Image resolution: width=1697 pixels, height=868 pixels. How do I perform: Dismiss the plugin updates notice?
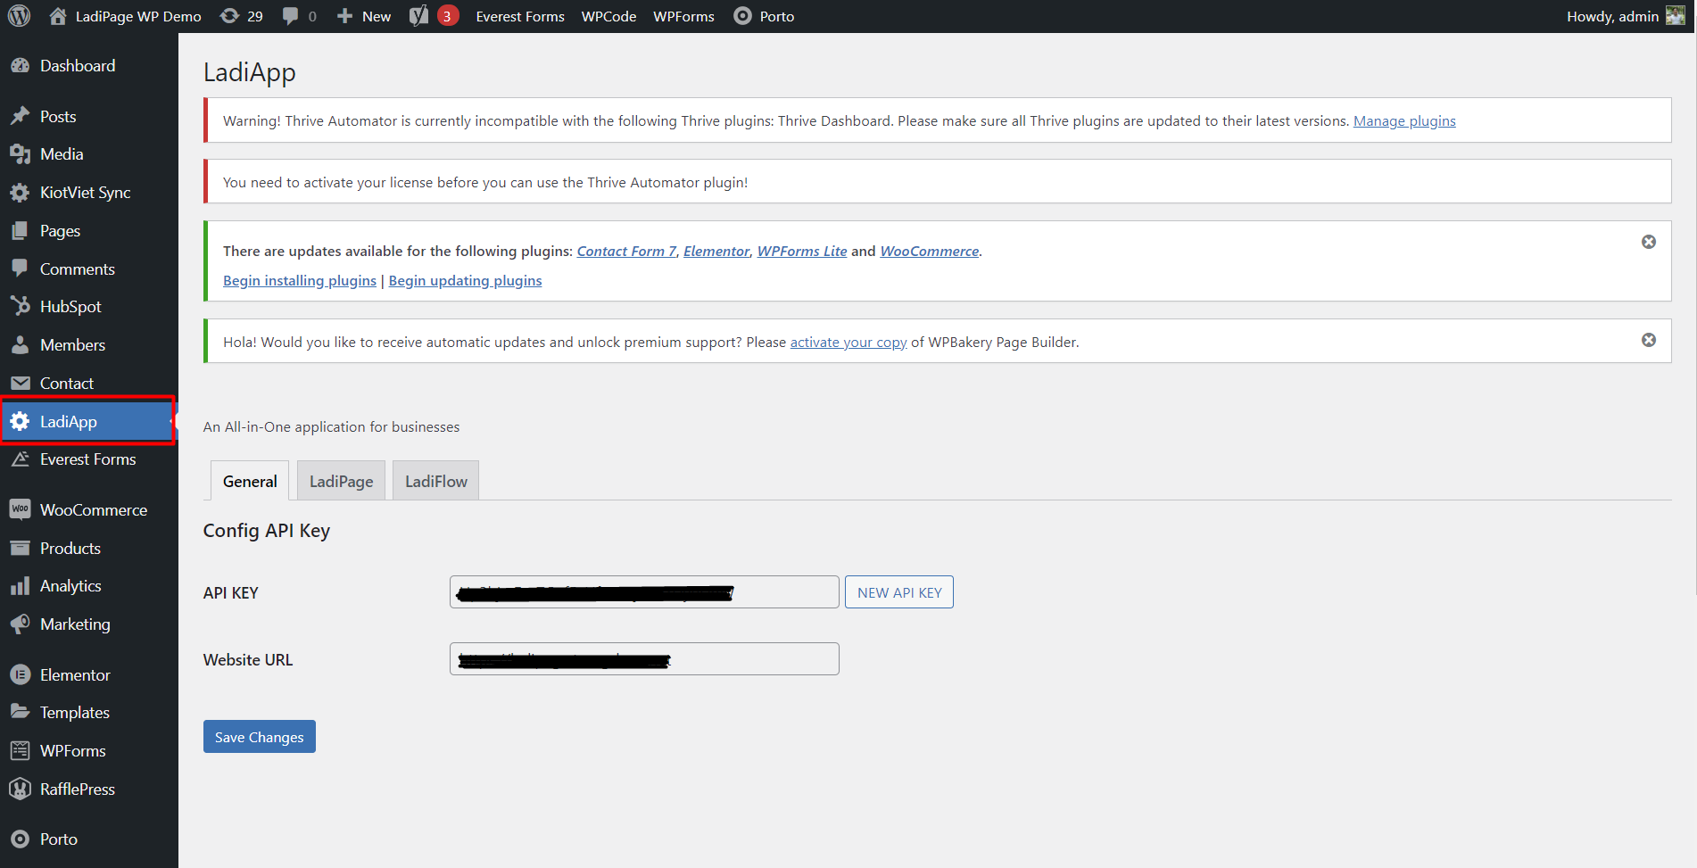(x=1648, y=242)
